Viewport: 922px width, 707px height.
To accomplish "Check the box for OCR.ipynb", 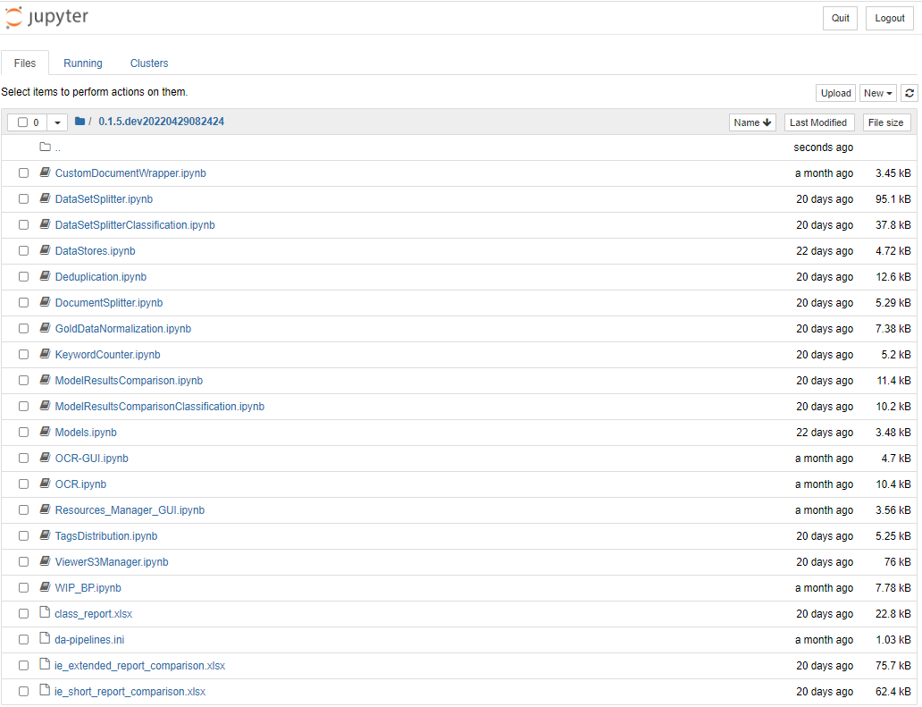I will 23,484.
